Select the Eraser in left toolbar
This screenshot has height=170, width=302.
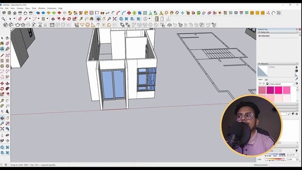click(x=8, y=43)
